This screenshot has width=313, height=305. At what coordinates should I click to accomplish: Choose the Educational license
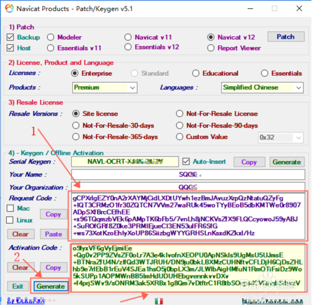pyautogui.click(x=196, y=73)
